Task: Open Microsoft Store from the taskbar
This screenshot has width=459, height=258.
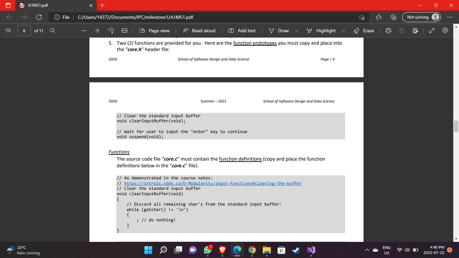Action: [x=281, y=250]
